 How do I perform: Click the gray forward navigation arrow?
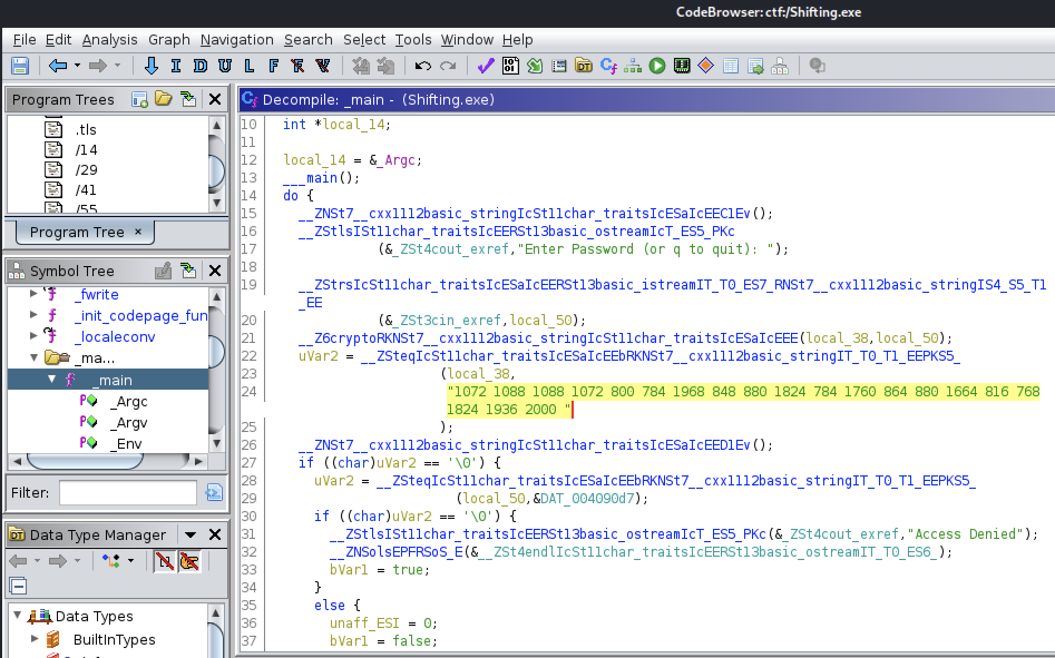click(x=97, y=66)
